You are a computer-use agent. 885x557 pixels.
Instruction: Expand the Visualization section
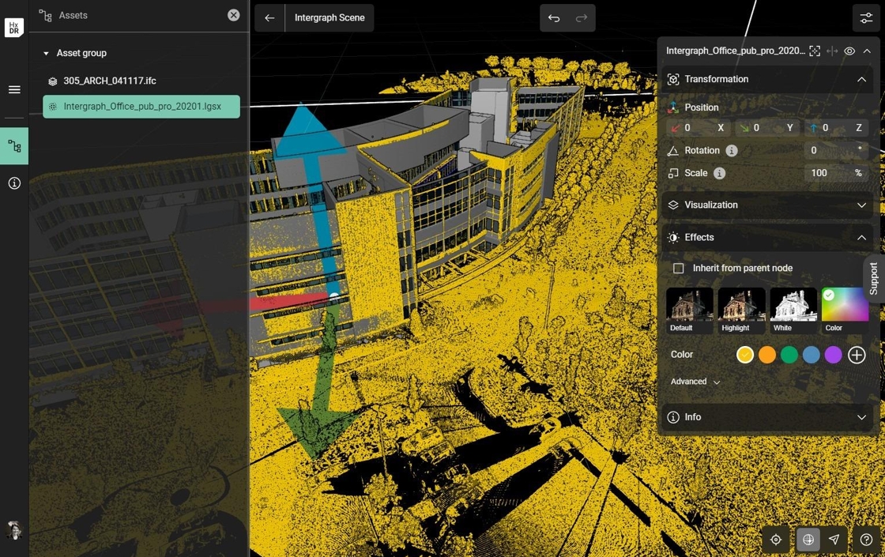[861, 205]
